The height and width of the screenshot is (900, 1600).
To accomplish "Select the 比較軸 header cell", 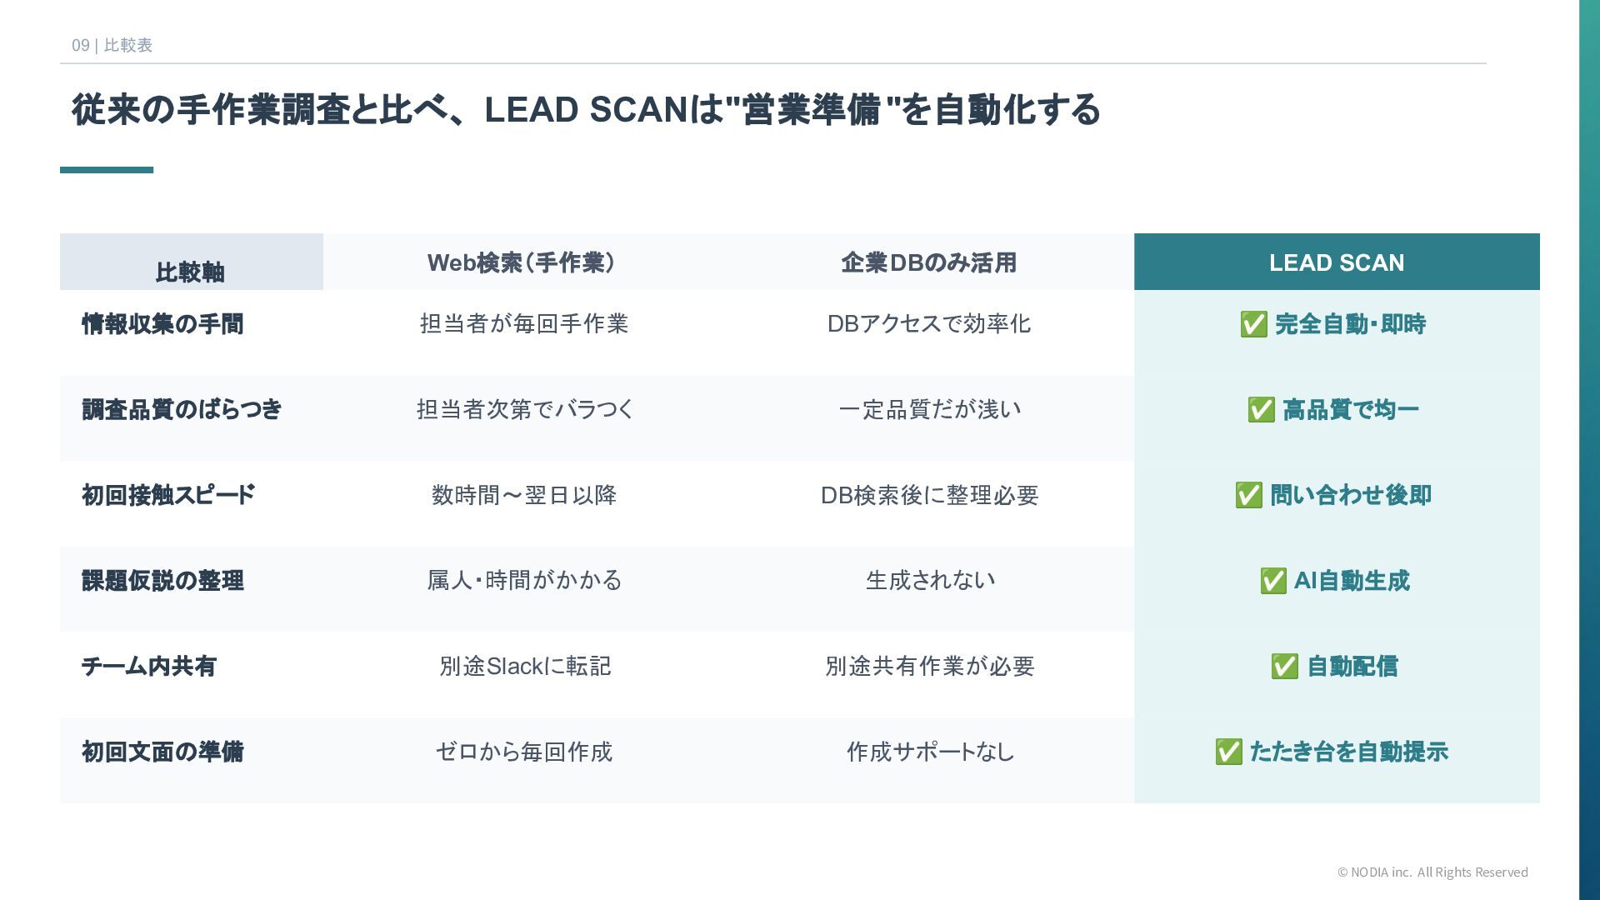I will tap(191, 272).
